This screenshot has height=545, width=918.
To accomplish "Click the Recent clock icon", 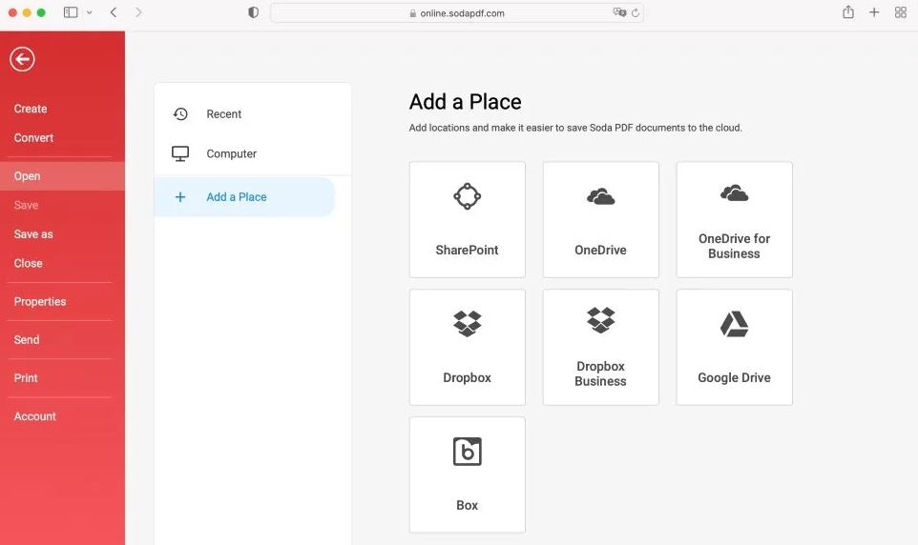I will pyautogui.click(x=180, y=114).
